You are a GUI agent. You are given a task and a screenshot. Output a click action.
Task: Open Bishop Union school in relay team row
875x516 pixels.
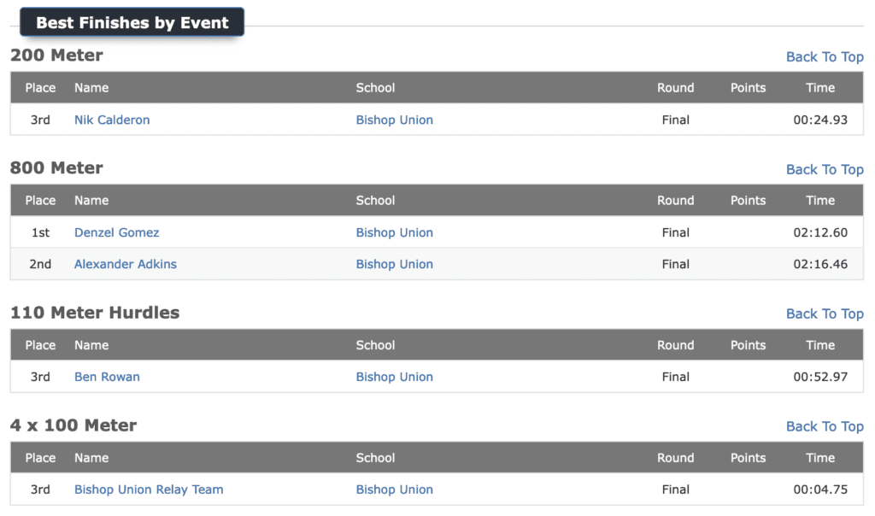[395, 490]
